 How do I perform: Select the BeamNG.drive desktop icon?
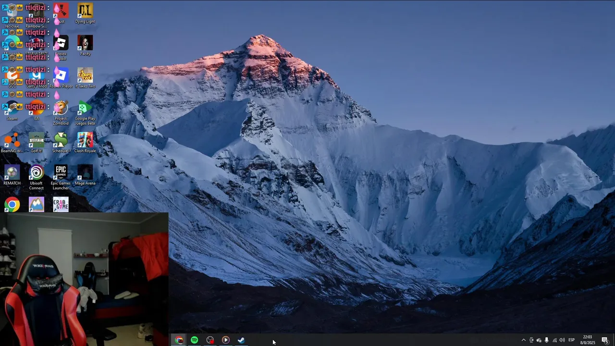(12, 142)
